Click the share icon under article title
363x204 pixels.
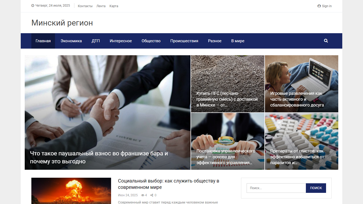pyautogui.click(x=152, y=195)
